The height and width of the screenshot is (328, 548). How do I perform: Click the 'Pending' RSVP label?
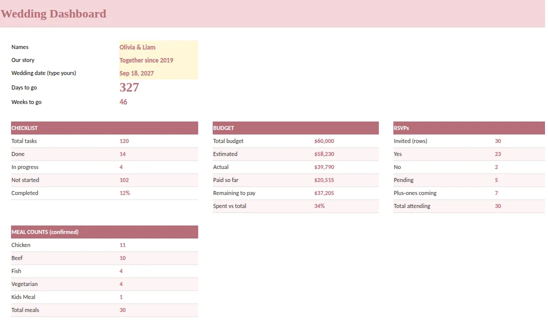(x=404, y=180)
